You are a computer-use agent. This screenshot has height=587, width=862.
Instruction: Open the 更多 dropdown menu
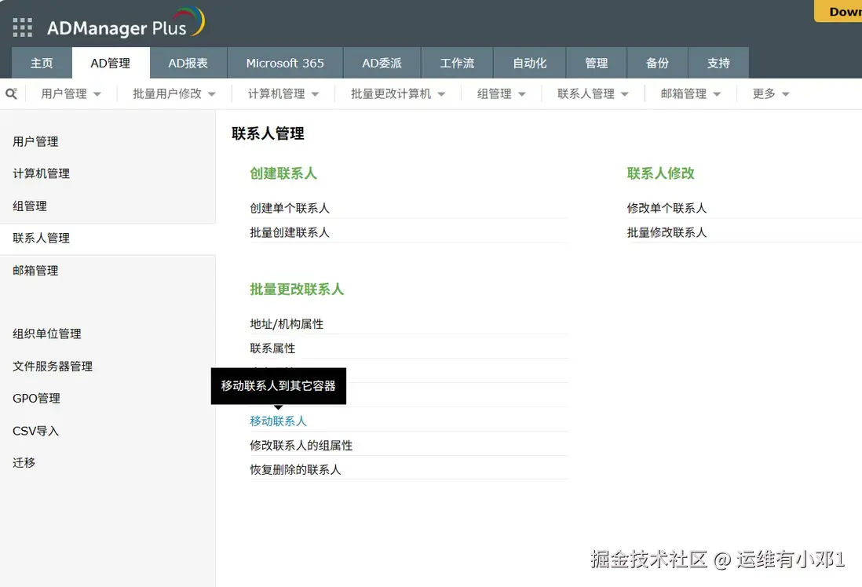pos(769,93)
